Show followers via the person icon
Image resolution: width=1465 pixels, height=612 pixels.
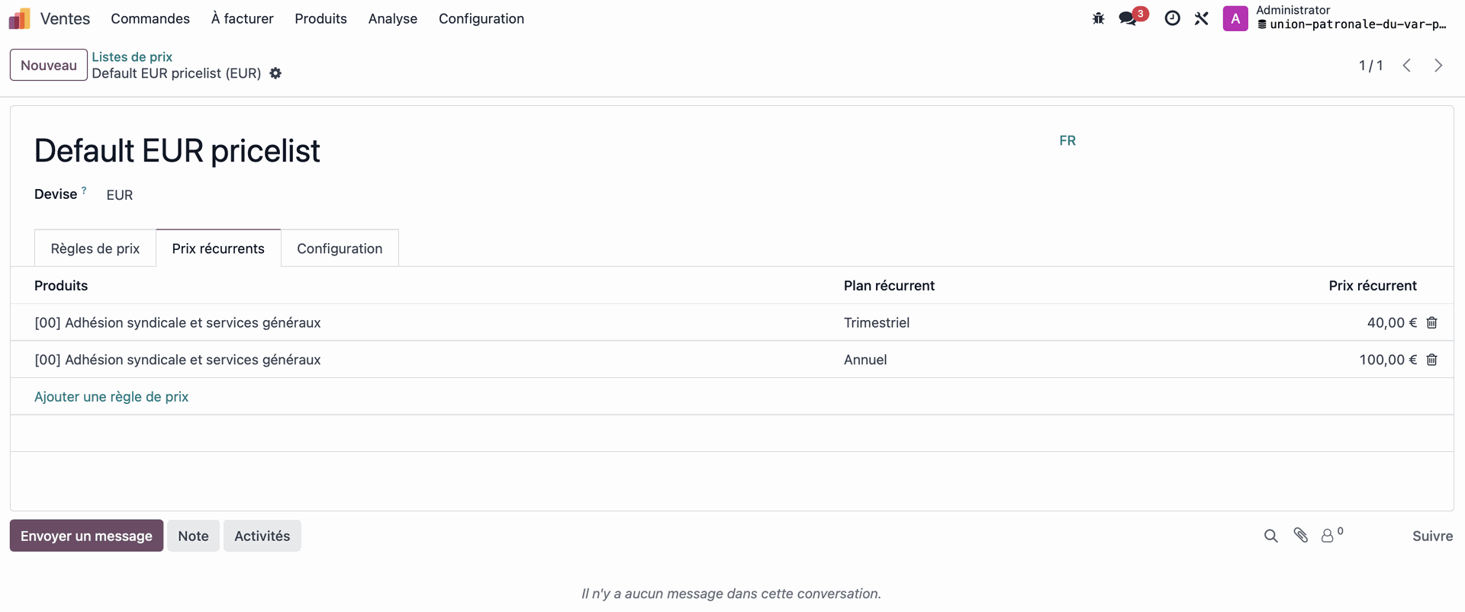coord(1328,536)
